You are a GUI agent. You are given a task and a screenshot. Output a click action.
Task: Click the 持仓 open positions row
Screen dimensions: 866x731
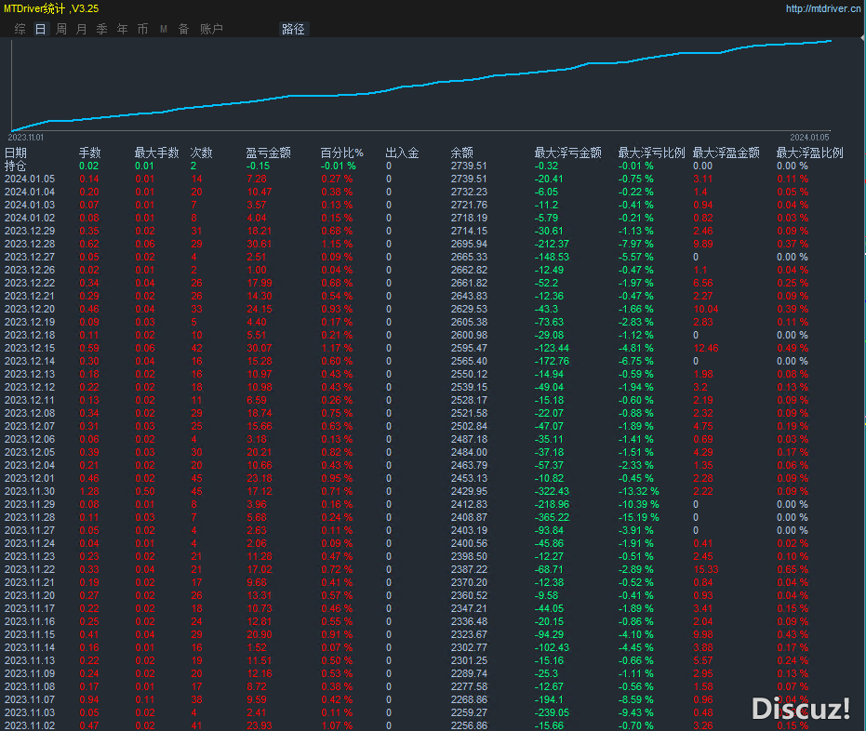coord(16,166)
